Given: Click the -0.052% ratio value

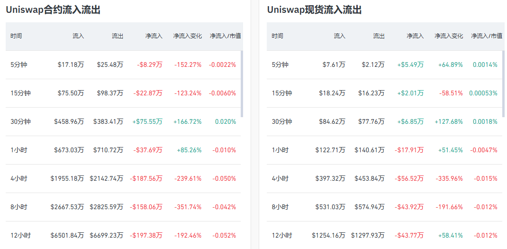Looking at the screenshot, I should [x=224, y=236].
